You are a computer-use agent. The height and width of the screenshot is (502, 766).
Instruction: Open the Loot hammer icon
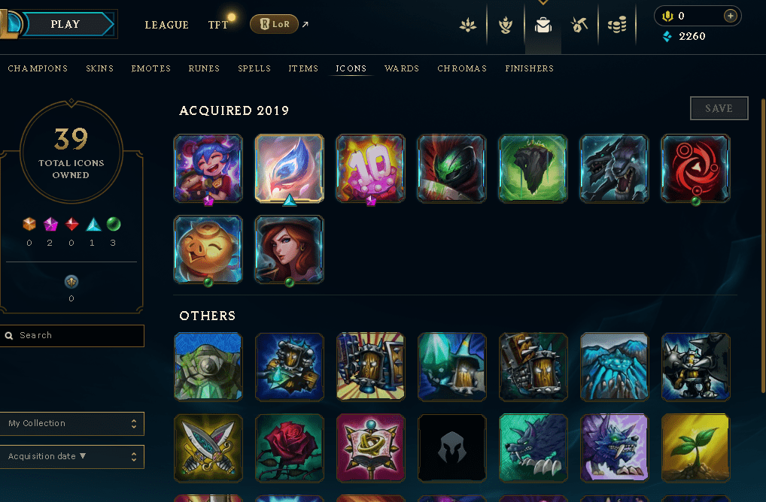tap(579, 24)
